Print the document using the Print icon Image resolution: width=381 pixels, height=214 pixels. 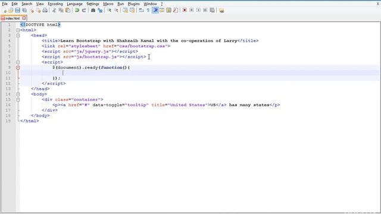coord(45,10)
